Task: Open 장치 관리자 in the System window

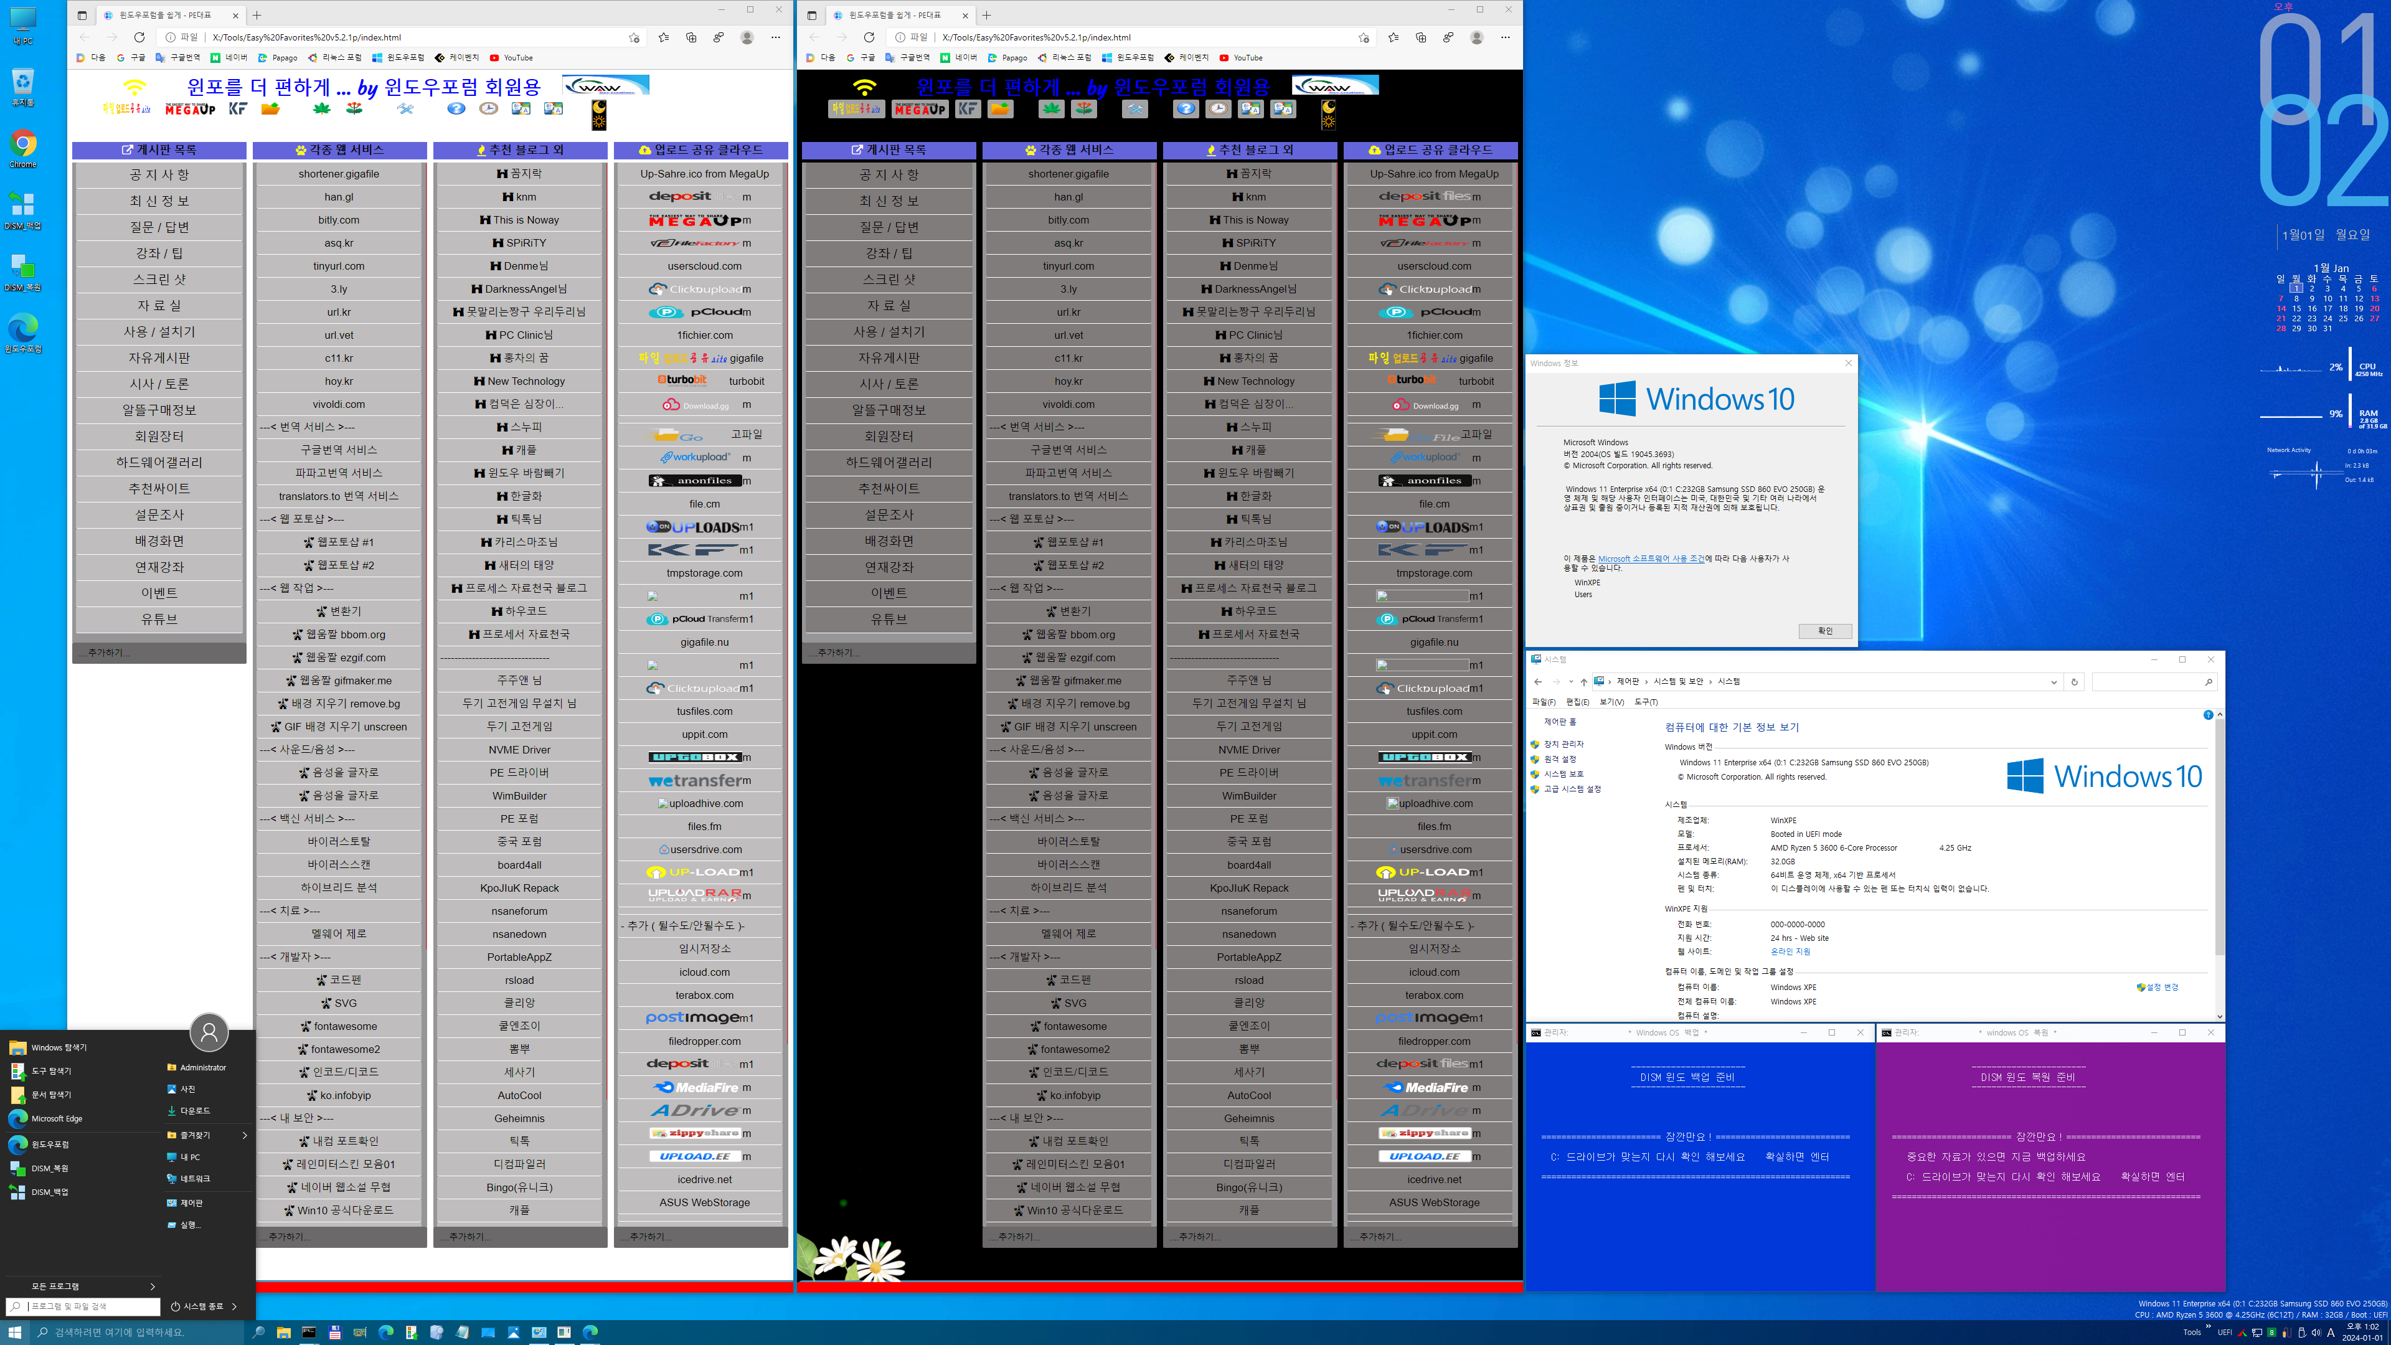Action: 1564,745
